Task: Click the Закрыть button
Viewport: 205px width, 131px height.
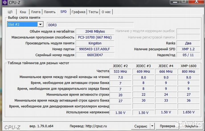Action: click(x=191, y=126)
